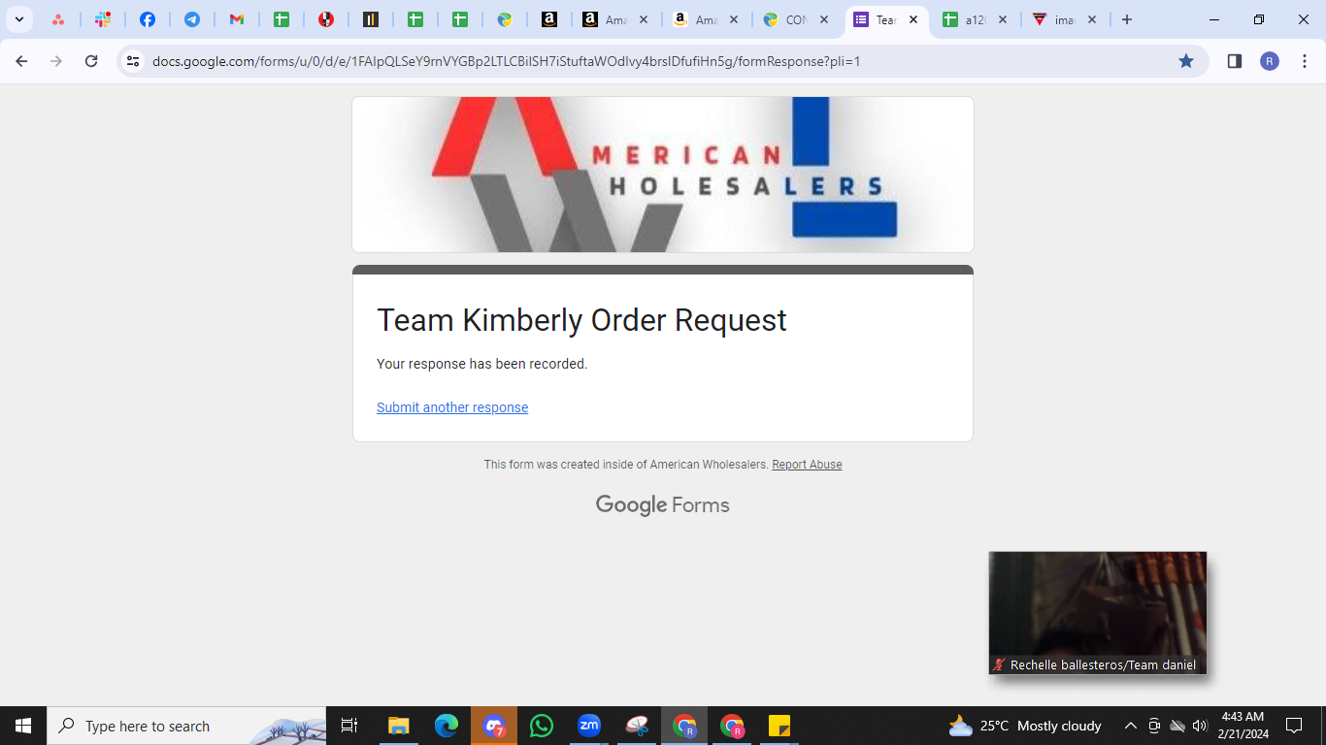Click the muted microphone icon on the Zoom thumbnail
This screenshot has width=1326, height=745.
click(x=999, y=665)
